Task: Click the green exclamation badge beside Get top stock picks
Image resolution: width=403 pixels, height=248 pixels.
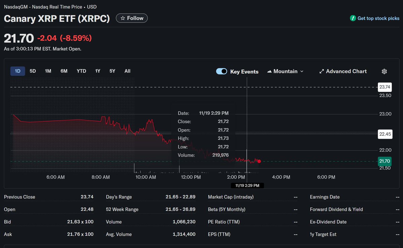Action: pyautogui.click(x=353, y=18)
